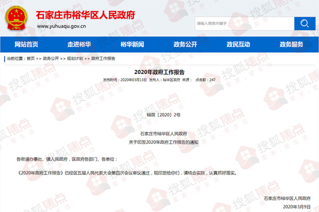The image size is (319, 212).
Task: Click the centered line 石家庄市裕华区人民政府
Action: tap(163, 134)
